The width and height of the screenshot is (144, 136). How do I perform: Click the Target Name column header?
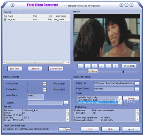61,16
